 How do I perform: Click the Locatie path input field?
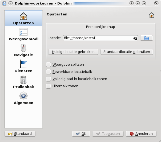point(98,38)
